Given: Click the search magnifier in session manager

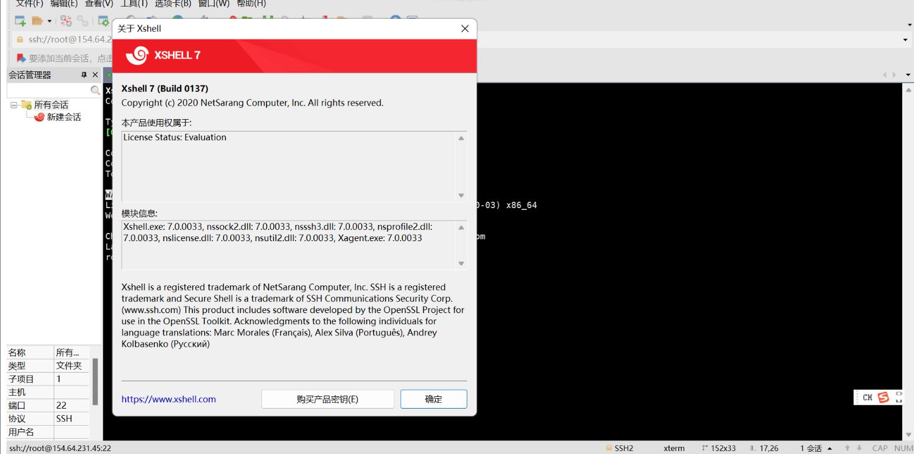Looking at the screenshot, I should tap(94, 90).
